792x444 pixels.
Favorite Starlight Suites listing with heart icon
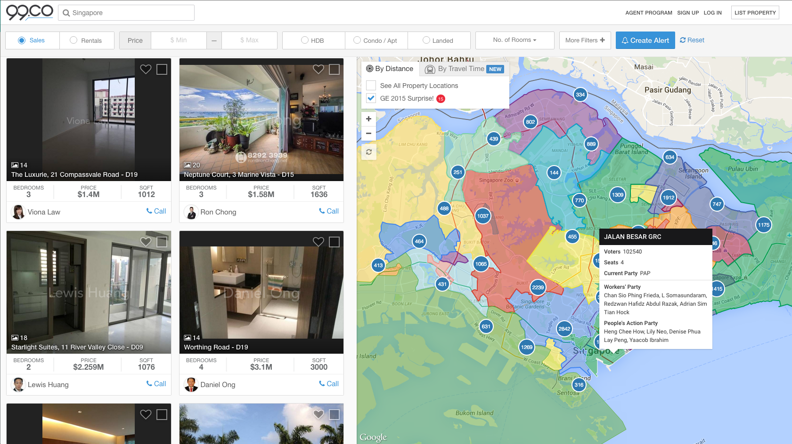pos(146,242)
